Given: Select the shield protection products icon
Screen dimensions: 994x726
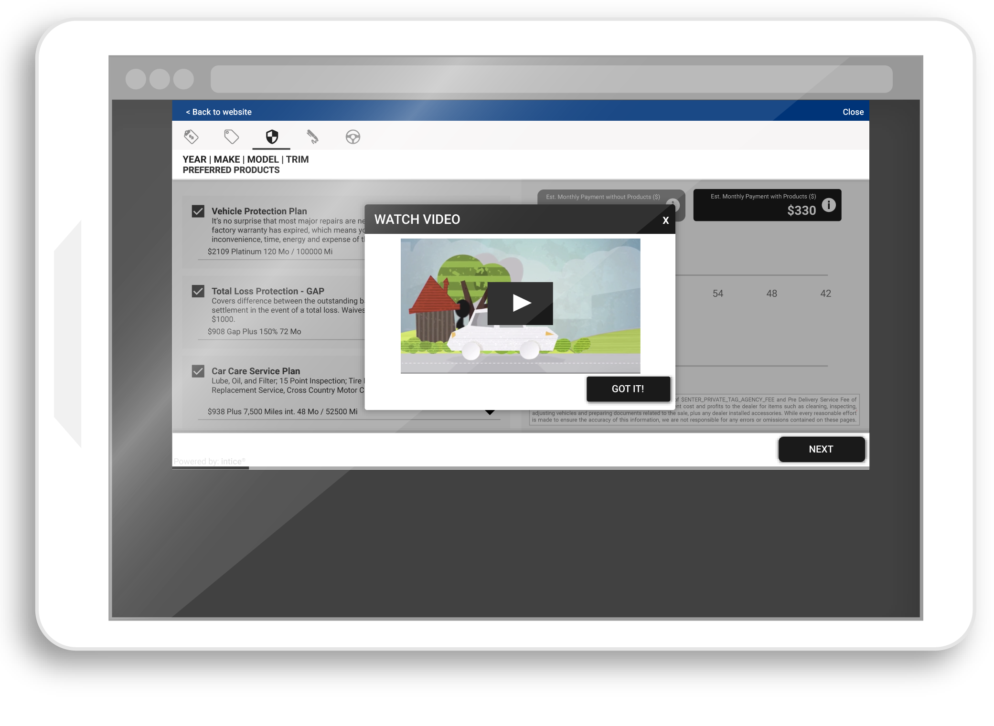Looking at the screenshot, I should point(272,137).
